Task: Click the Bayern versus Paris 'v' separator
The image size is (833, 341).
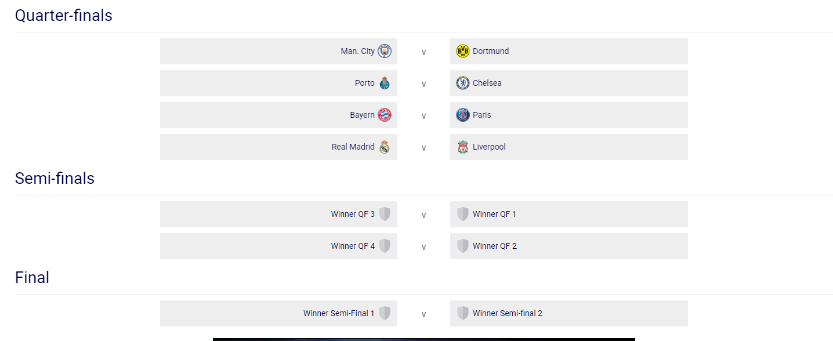Action: tap(423, 116)
